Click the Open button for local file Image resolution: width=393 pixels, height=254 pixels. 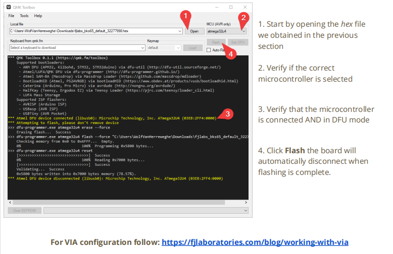(194, 31)
